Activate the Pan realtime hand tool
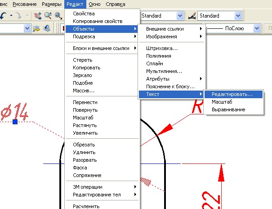This screenshot has height=209, width=272. [38, 16]
